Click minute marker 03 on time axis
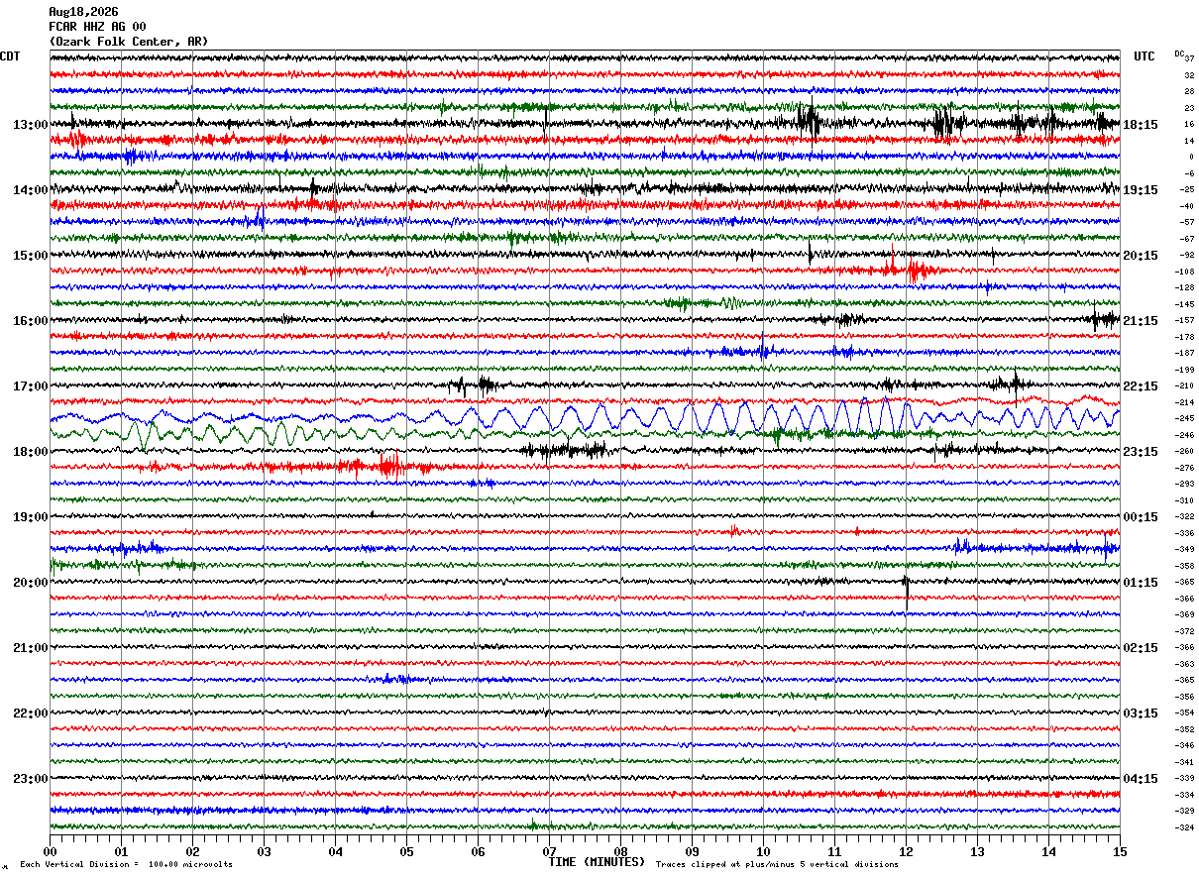Image resolution: width=1199 pixels, height=878 pixels. pos(264,852)
